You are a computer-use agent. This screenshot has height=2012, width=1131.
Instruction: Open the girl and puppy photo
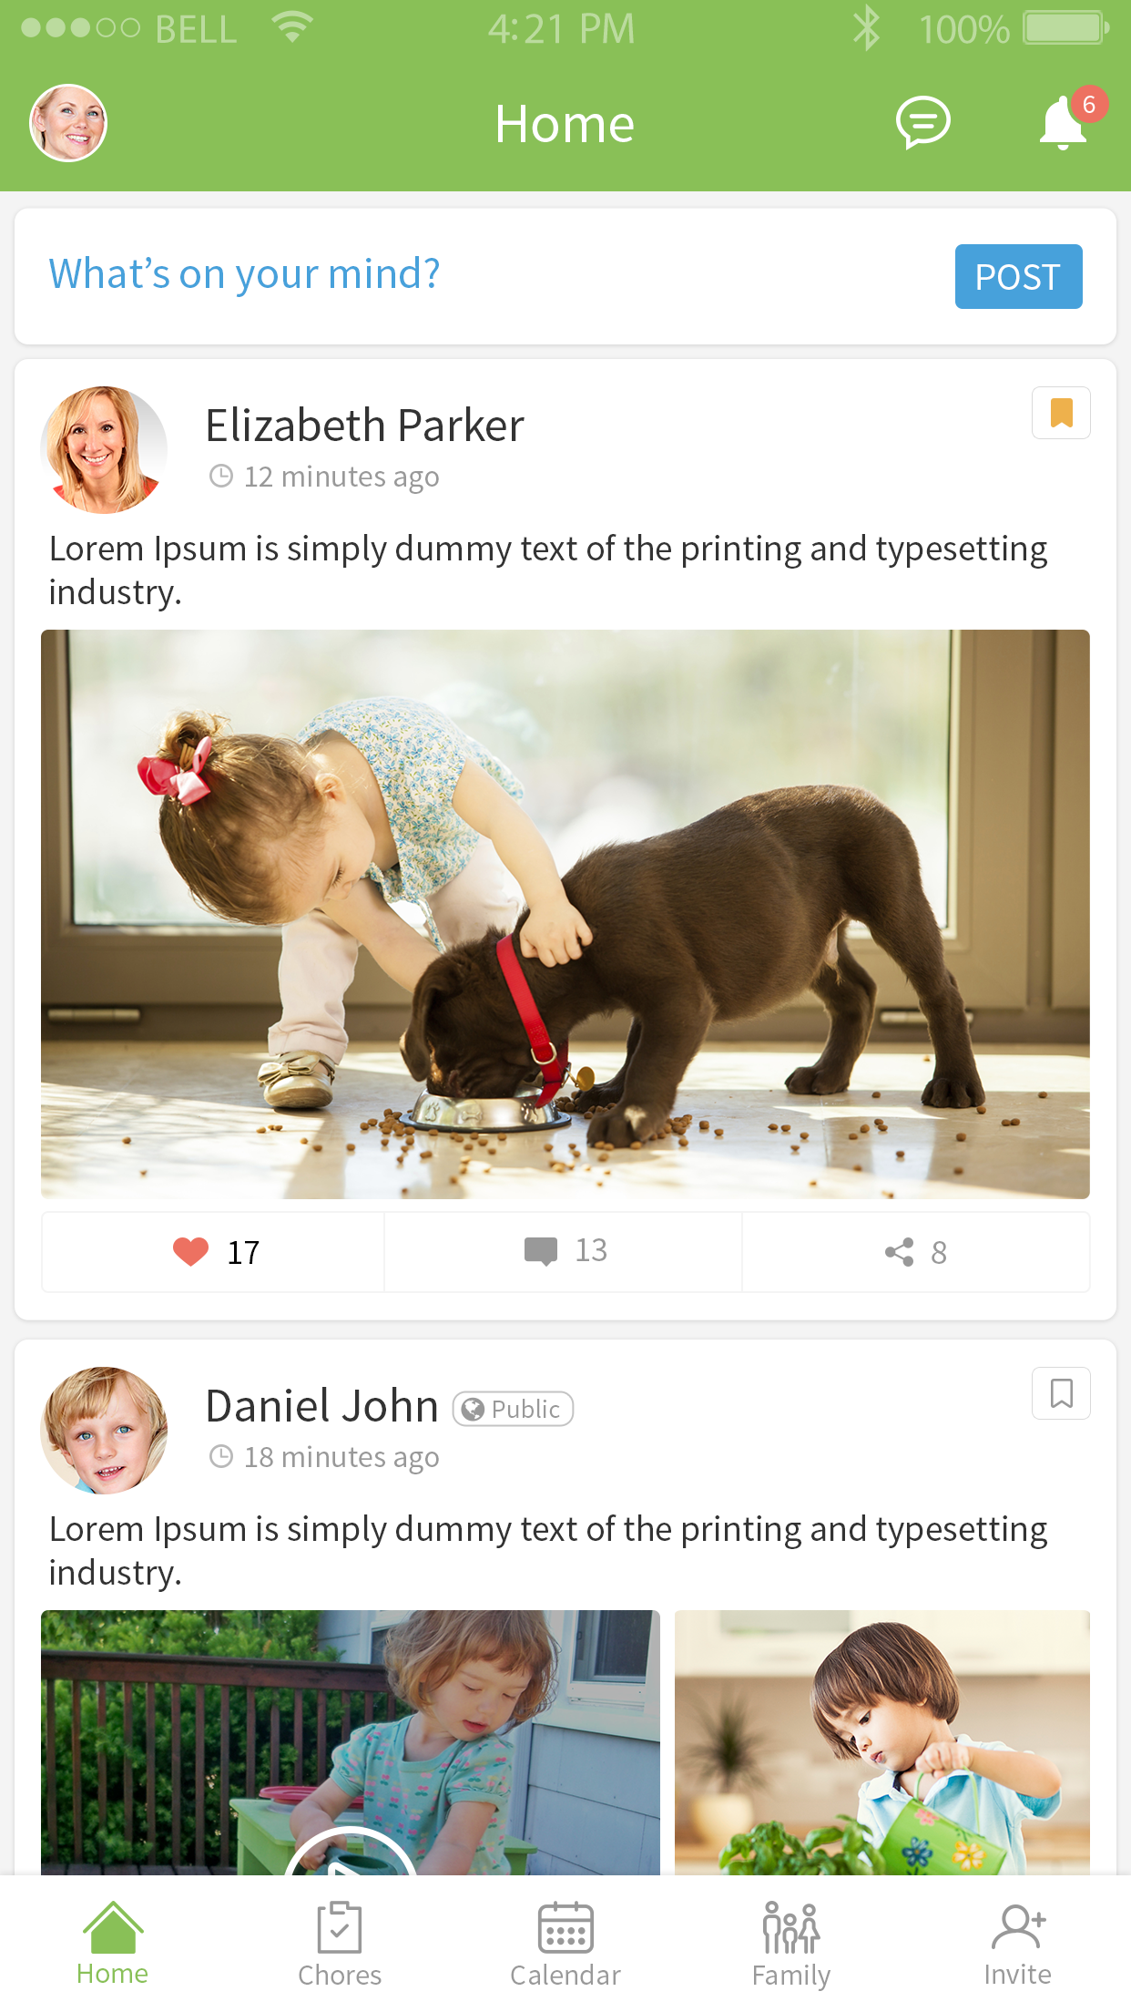click(x=565, y=914)
